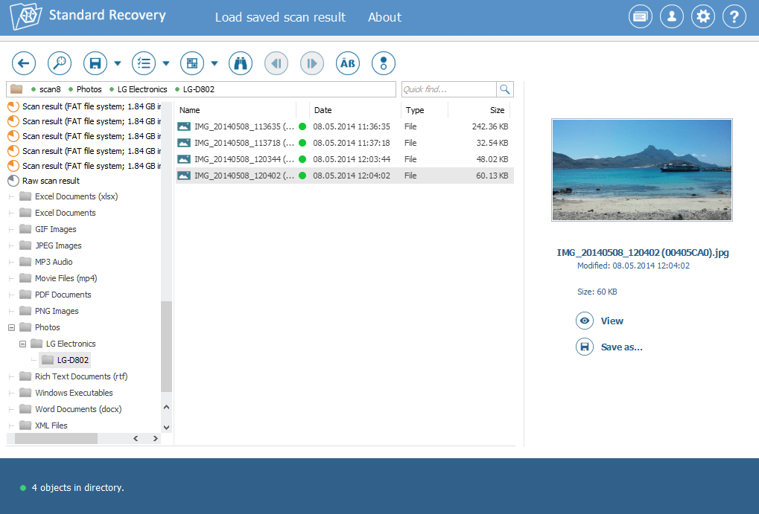
Task: Click the next found item icon
Action: pyautogui.click(x=312, y=63)
